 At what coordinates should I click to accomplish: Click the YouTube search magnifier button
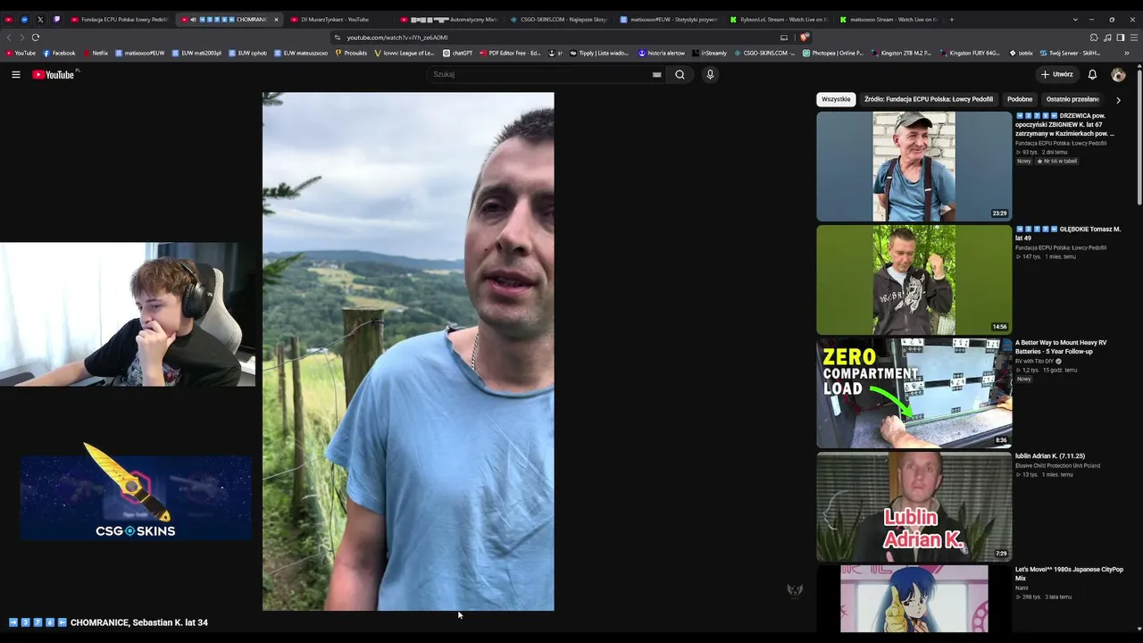coord(680,75)
